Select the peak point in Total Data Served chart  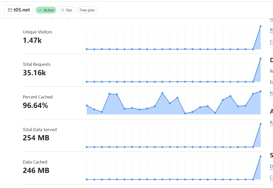(x=260, y=124)
